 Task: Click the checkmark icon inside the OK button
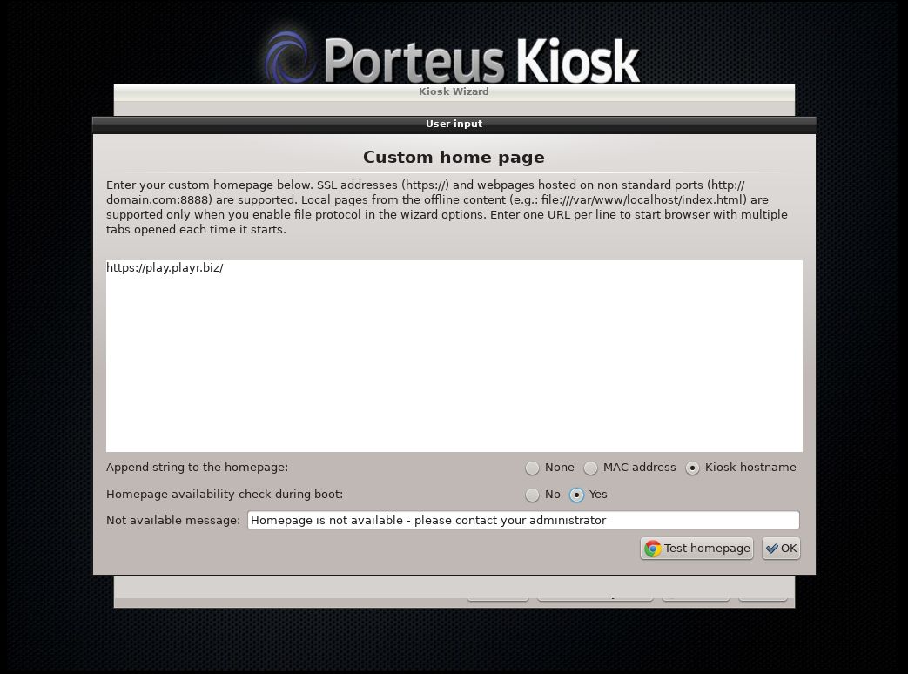tap(771, 548)
